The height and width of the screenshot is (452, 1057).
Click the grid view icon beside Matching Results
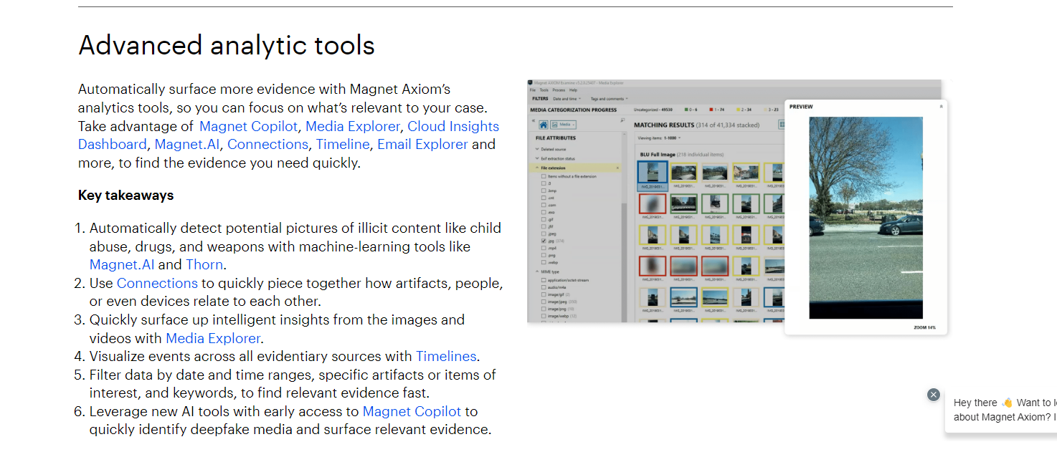[782, 125]
